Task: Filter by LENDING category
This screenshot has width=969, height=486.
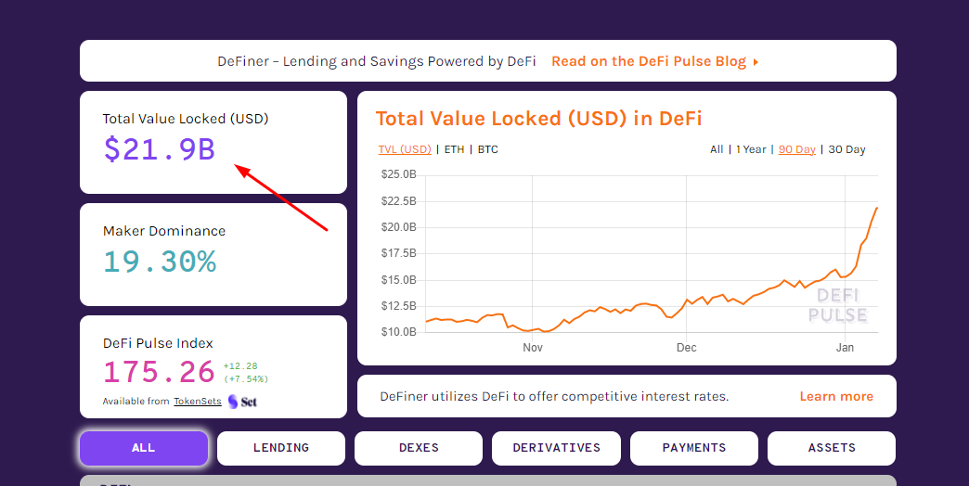Action: [281, 448]
